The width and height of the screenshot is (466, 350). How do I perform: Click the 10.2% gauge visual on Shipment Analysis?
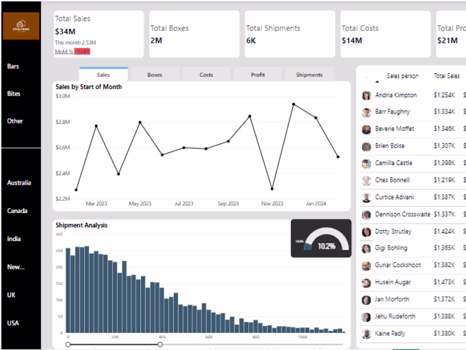321,238
